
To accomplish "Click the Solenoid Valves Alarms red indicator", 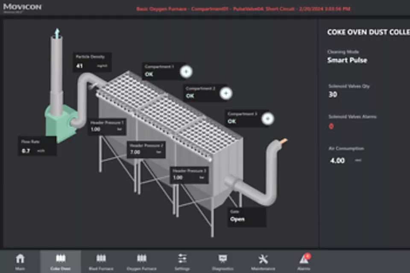I will pos(331,126).
